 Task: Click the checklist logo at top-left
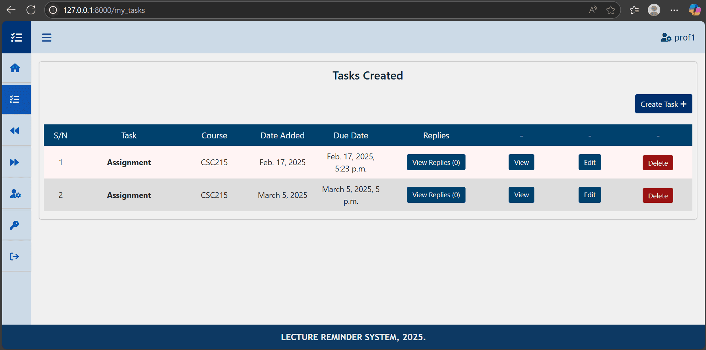(x=17, y=38)
